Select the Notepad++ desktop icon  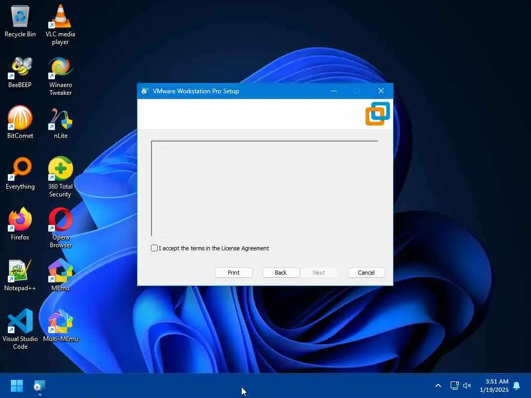[x=20, y=276]
